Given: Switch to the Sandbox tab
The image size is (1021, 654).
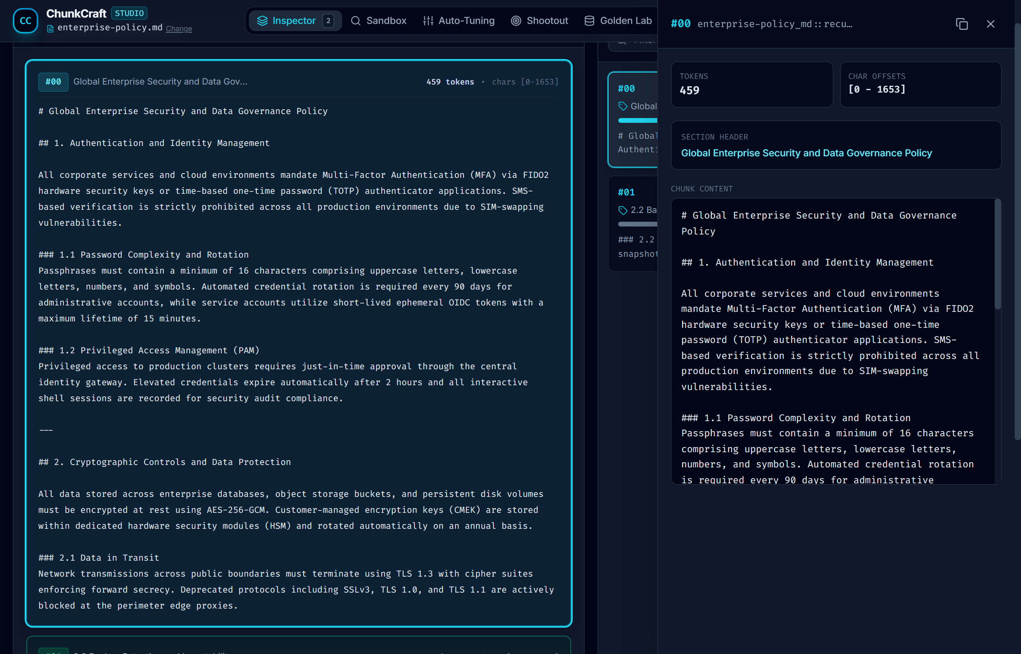Looking at the screenshot, I should (378, 21).
